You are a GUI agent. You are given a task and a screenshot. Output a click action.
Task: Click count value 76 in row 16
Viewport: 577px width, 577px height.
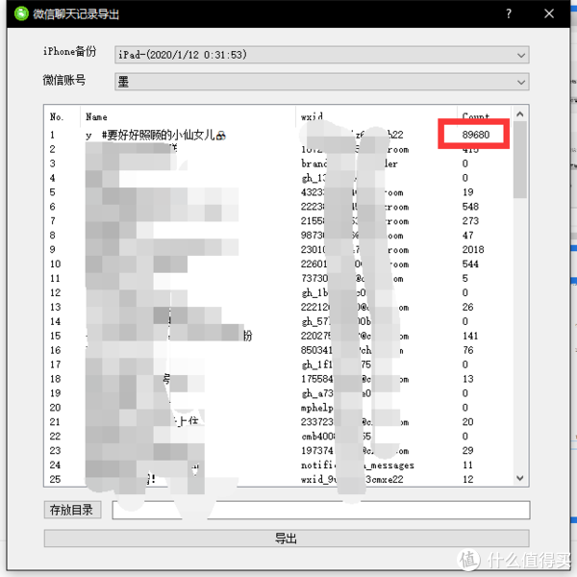(467, 350)
